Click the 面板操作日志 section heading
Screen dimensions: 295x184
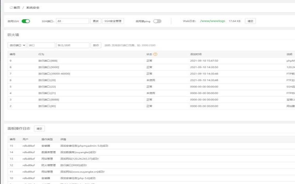19,128
